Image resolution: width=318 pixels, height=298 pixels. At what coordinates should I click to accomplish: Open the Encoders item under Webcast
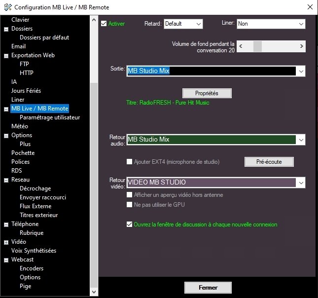tap(32, 268)
